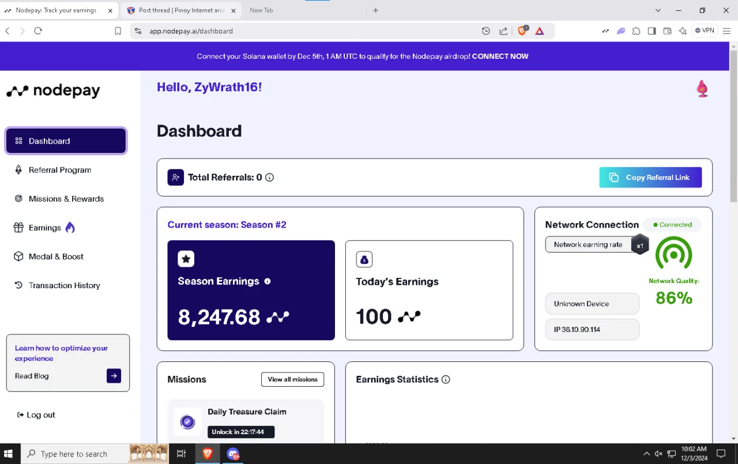This screenshot has width=738, height=464.
Task: Log out from the sidebar
Action: (36, 415)
